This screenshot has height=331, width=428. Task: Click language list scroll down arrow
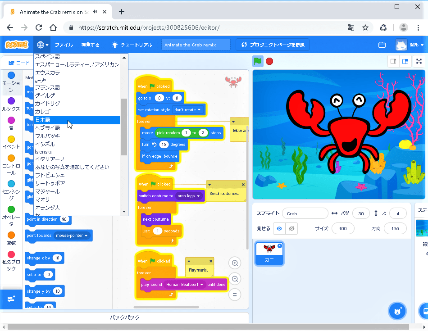124,212
